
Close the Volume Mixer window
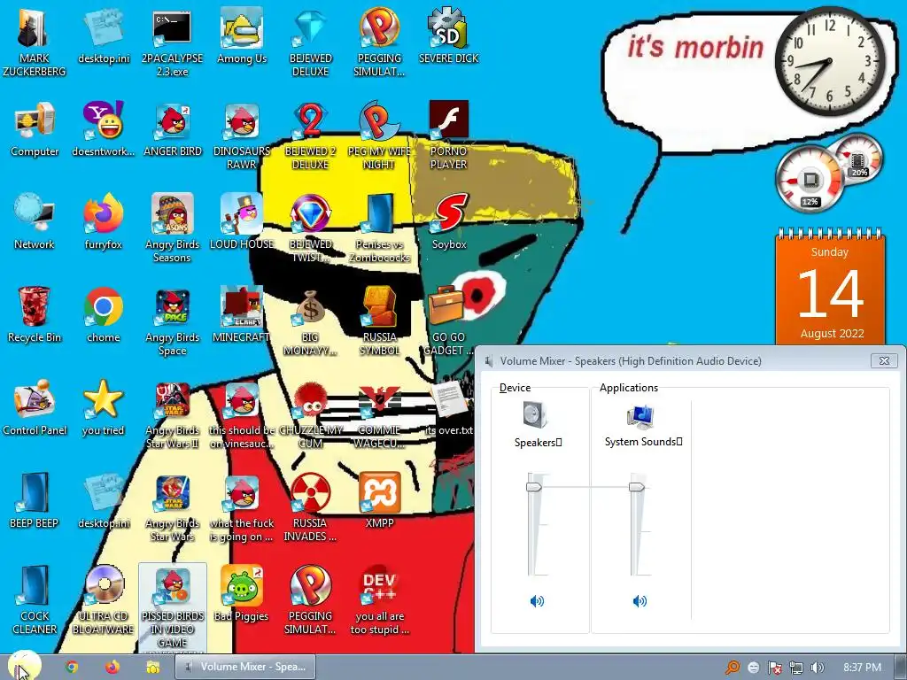(885, 361)
